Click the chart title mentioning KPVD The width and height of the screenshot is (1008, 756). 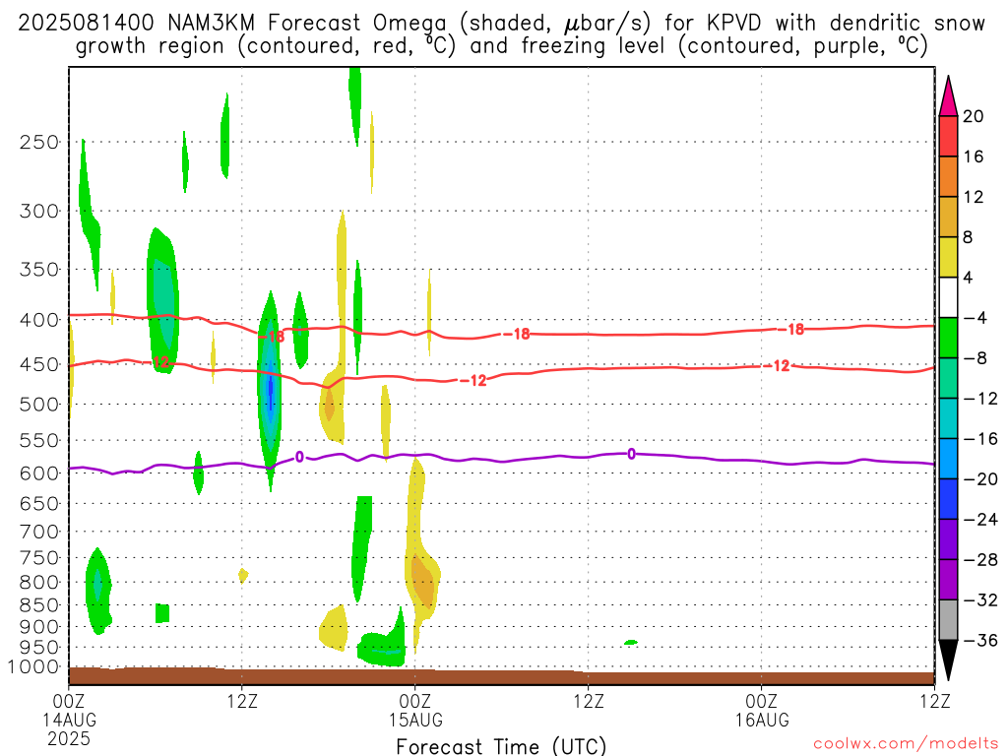pos(501,34)
